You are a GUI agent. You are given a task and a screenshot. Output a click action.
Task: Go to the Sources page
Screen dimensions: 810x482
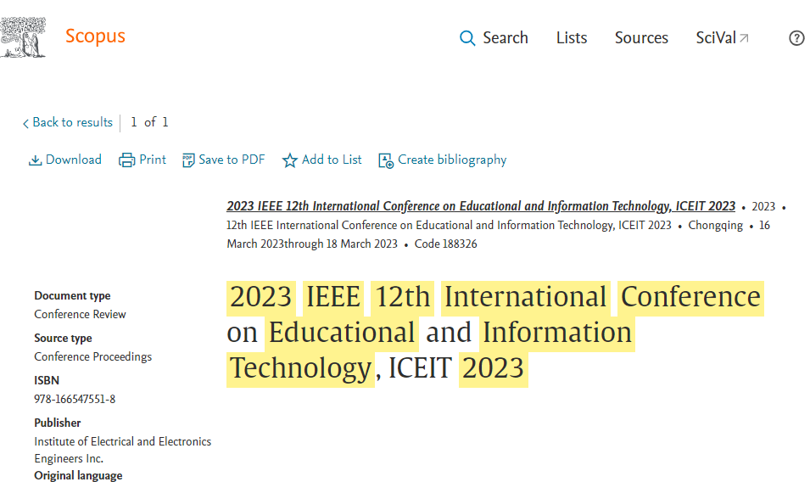pos(641,38)
